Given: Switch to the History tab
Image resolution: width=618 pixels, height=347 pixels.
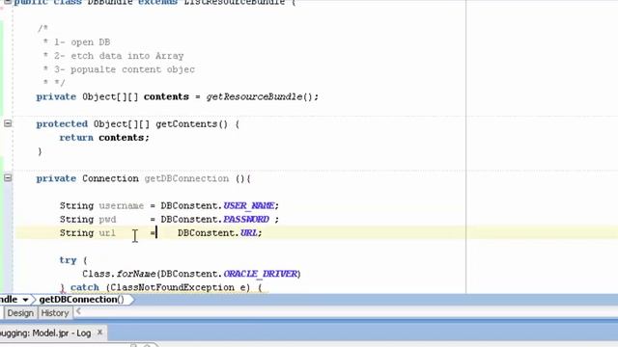Looking at the screenshot, I should [x=55, y=313].
